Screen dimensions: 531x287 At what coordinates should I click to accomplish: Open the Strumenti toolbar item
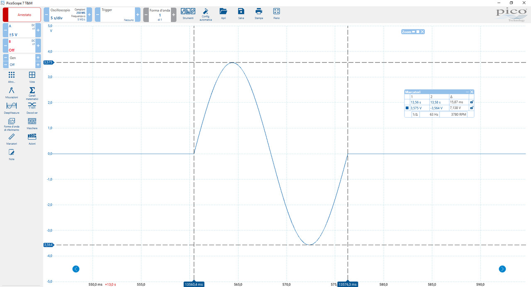pos(188,13)
